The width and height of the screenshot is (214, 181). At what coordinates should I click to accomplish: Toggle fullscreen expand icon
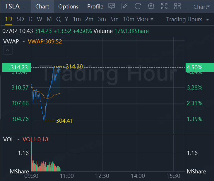[164, 6]
